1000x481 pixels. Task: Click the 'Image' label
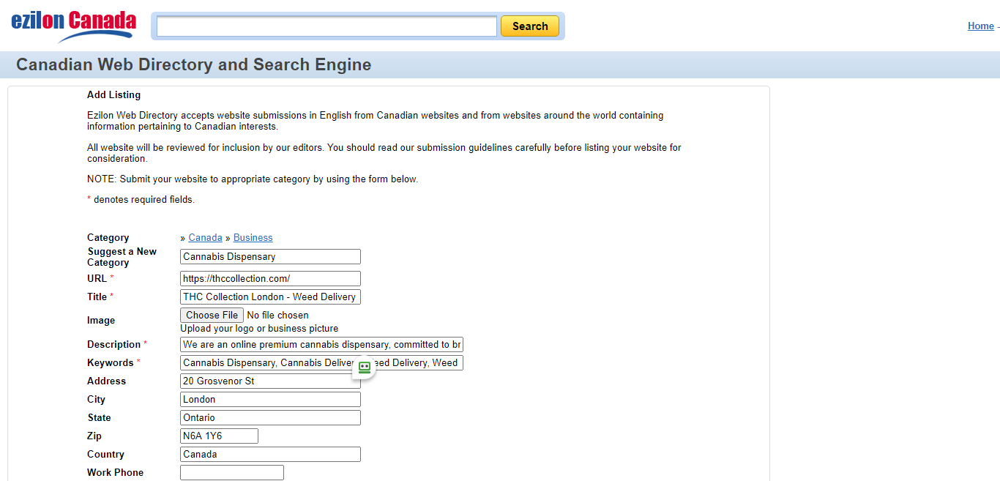coord(101,321)
